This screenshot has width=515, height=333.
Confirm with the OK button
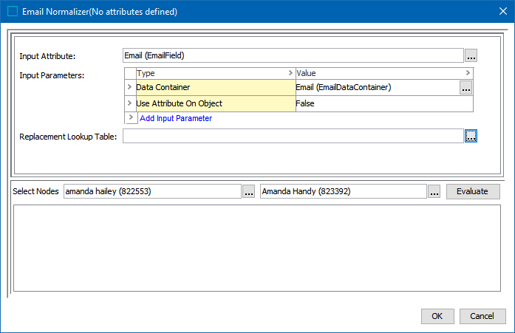point(437,316)
